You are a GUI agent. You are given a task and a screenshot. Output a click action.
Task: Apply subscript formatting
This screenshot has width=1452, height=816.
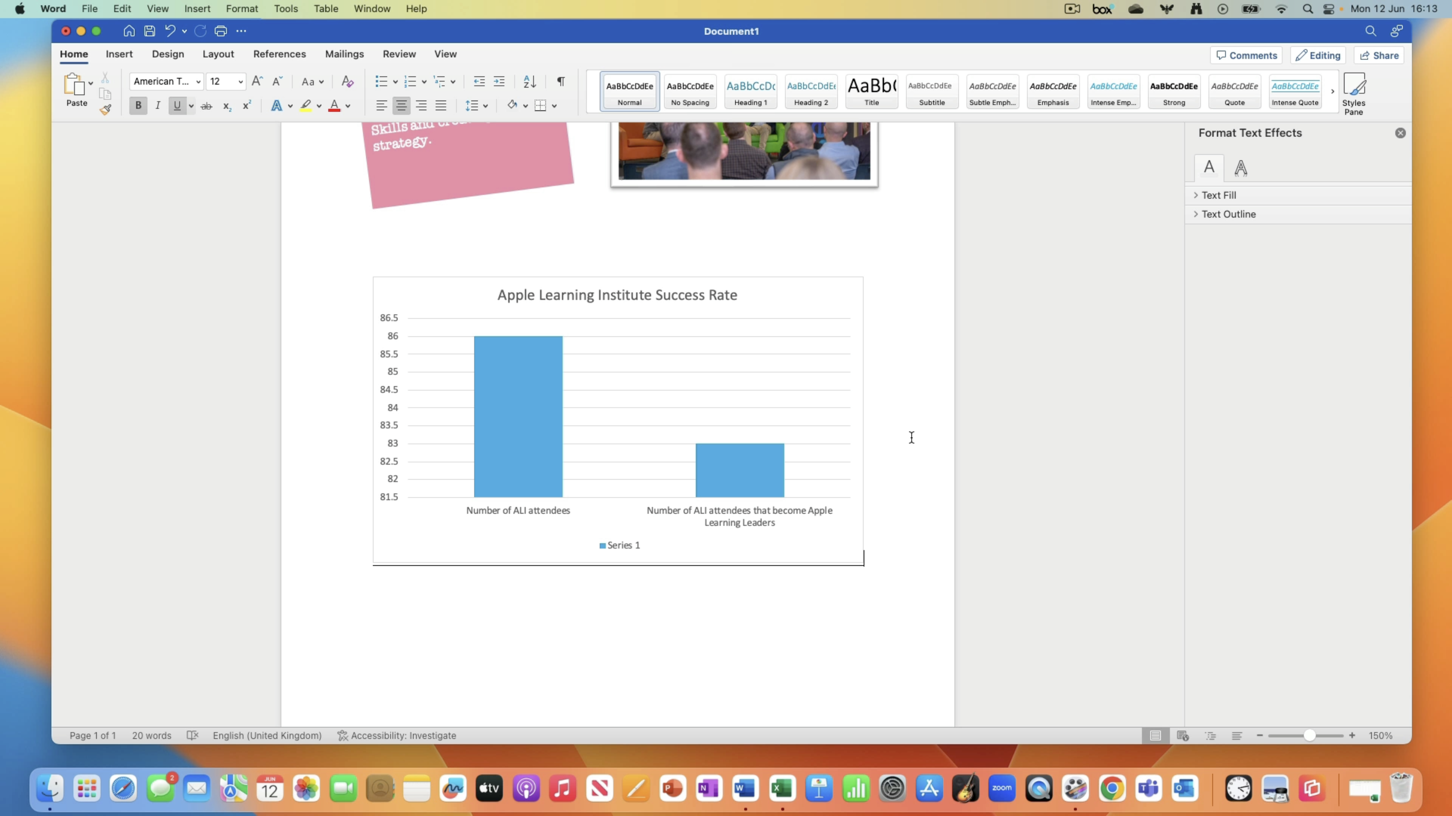tap(227, 105)
